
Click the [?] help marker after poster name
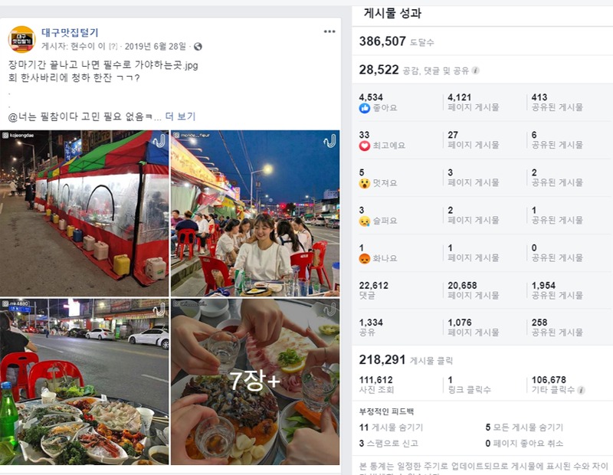113,47
